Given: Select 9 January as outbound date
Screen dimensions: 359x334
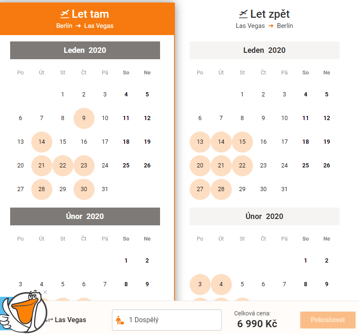Looking at the screenshot, I should tap(84, 118).
